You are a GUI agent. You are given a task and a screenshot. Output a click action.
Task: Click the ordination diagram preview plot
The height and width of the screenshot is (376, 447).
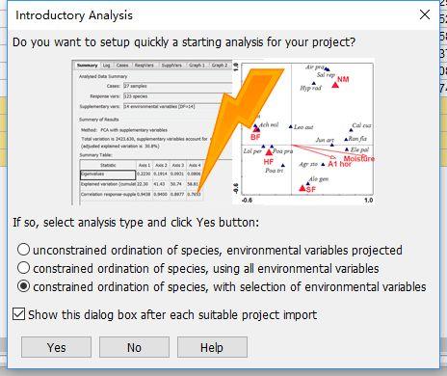pos(303,131)
